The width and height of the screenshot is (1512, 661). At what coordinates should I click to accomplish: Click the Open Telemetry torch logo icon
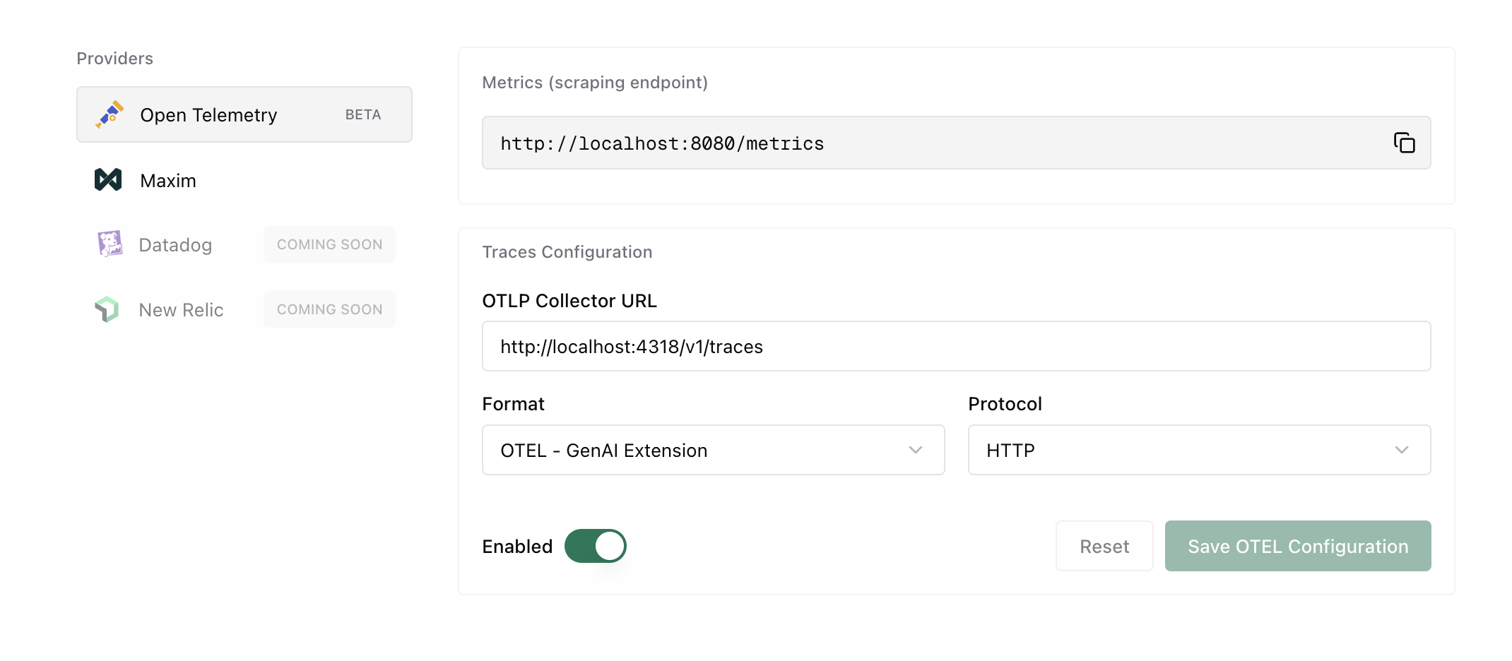[109, 114]
